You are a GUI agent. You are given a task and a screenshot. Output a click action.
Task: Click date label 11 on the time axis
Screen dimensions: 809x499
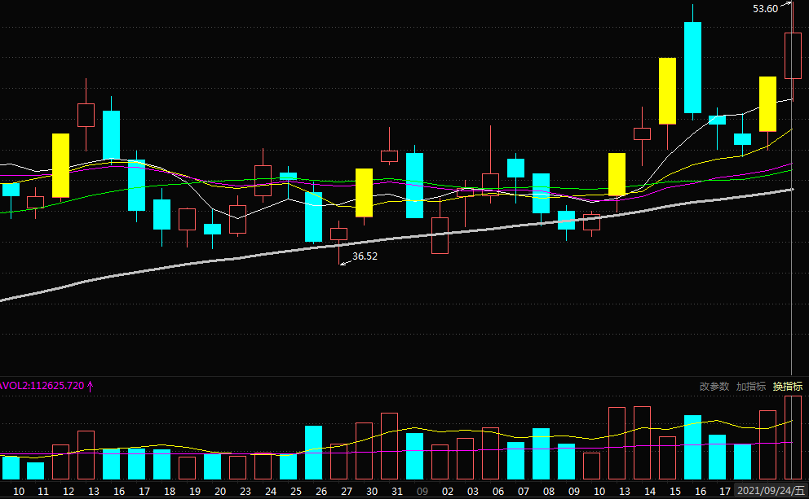(43, 492)
